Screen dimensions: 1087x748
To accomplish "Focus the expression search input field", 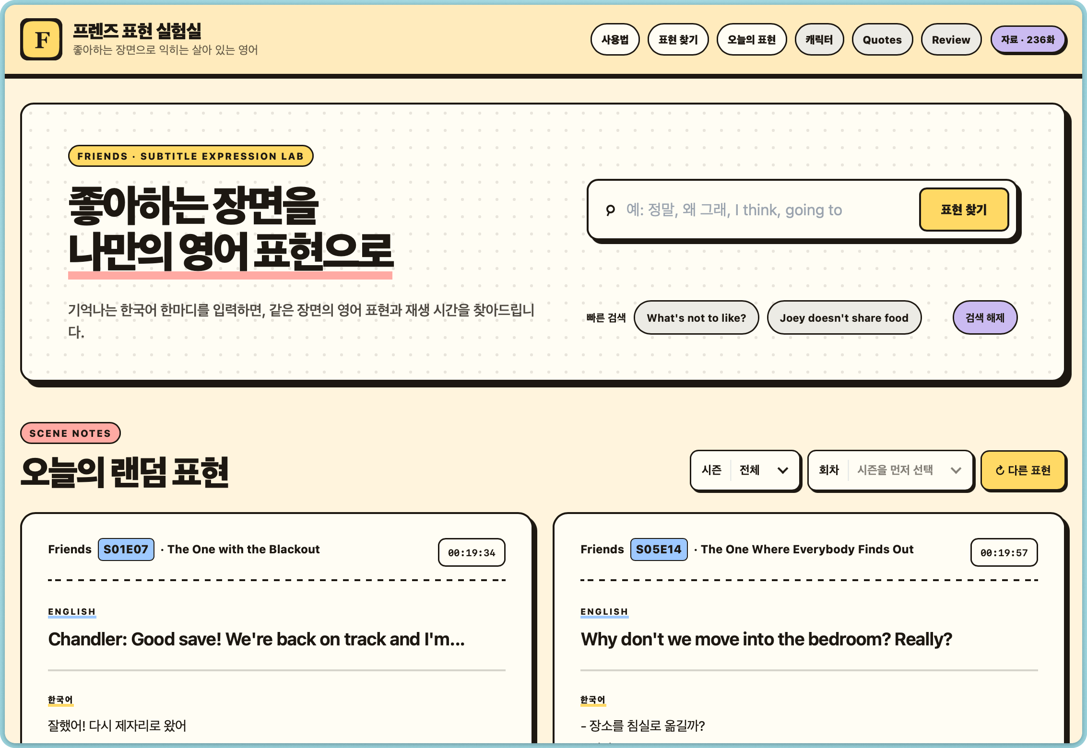I will (767, 210).
